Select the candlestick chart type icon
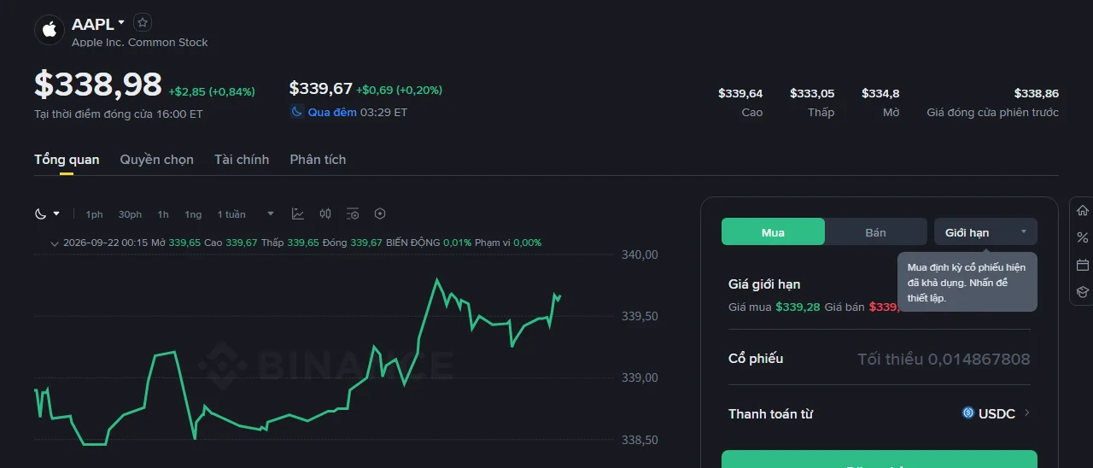 pos(325,214)
